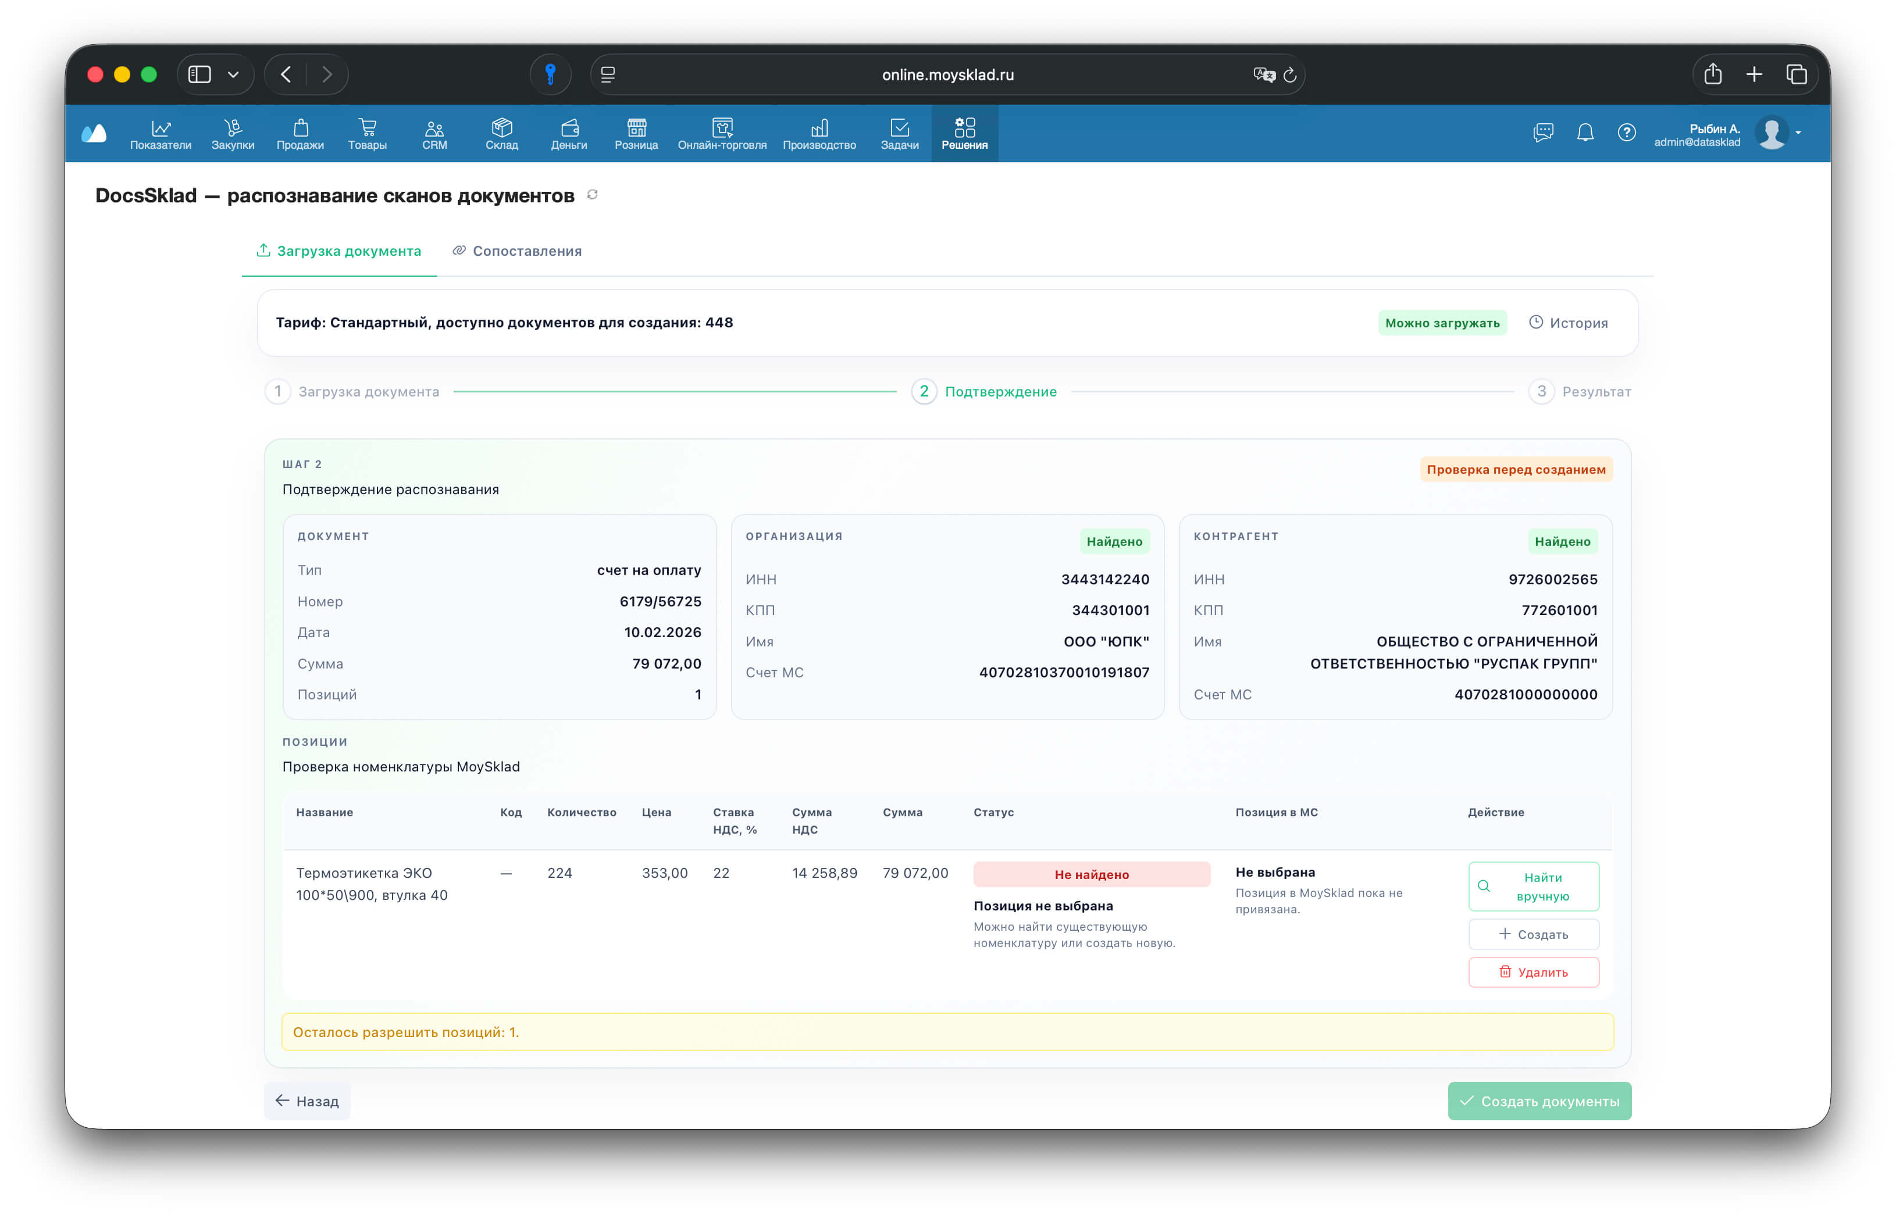This screenshot has width=1896, height=1215.
Task: Open the notifications bell
Action: [1584, 132]
